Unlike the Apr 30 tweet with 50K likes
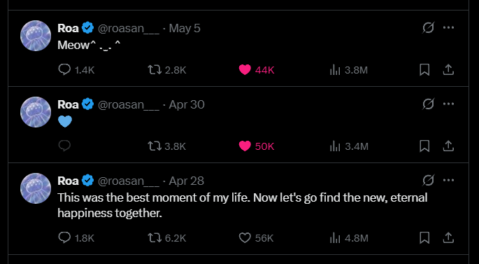The height and width of the screenshot is (264, 479). [257, 146]
